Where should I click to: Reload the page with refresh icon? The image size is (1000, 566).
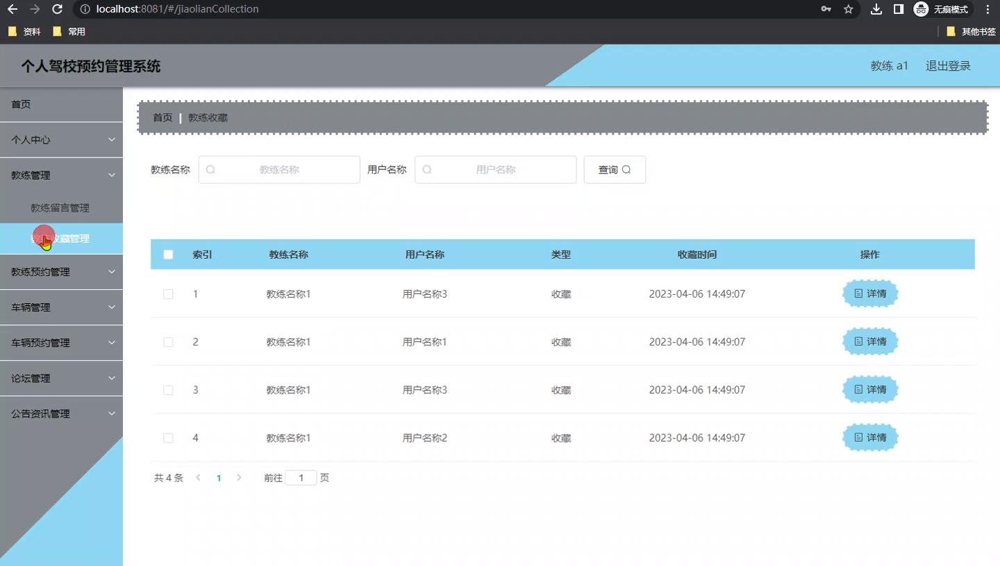58,9
